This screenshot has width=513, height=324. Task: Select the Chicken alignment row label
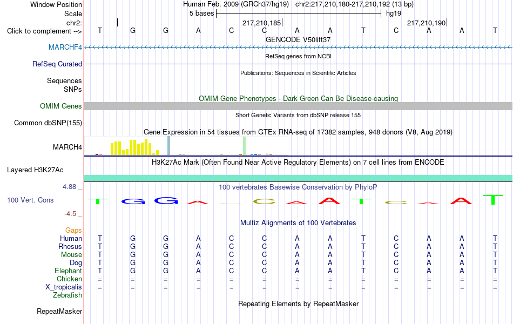click(69, 279)
